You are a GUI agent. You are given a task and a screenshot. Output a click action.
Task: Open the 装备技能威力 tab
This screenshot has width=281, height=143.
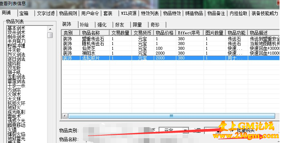pyautogui.click(x=265, y=13)
